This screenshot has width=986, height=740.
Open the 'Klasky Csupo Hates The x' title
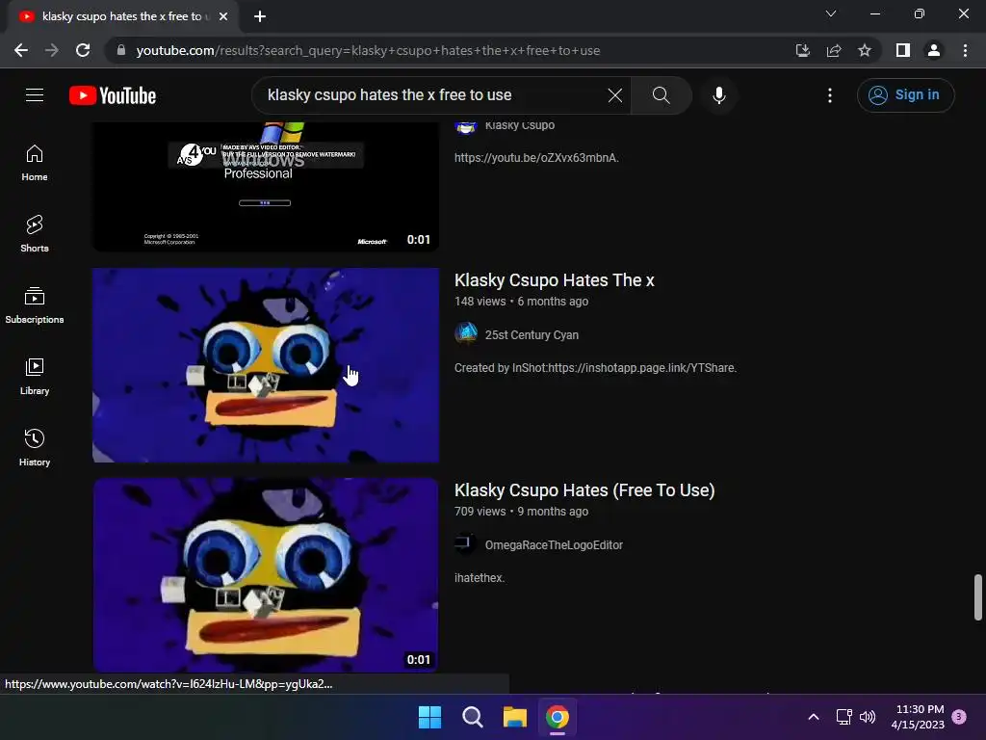pyautogui.click(x=554, y=280)
